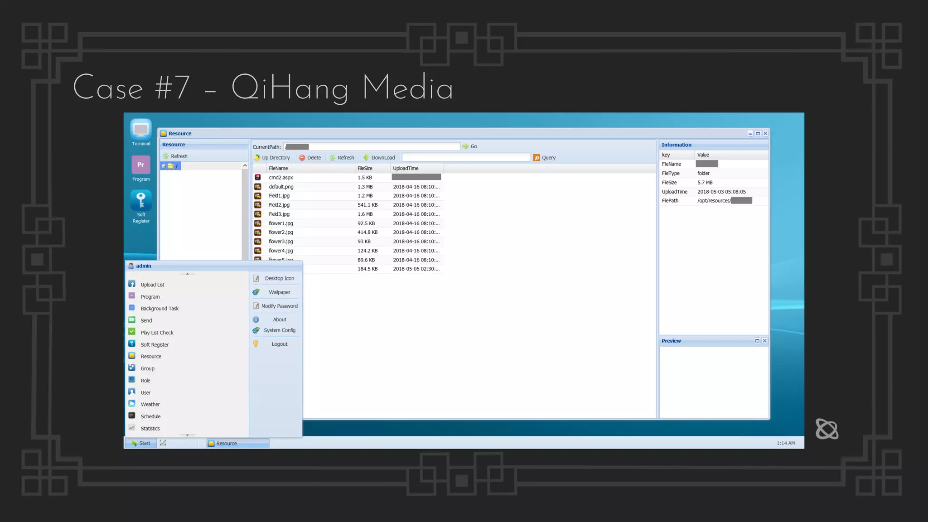Open the Program desktop icon

(141, 168)
